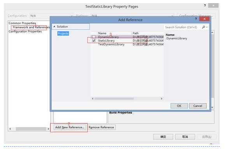This screenshot has height=149, width=231.
Task: Click the TestDynamicLibrary path cell
Action: coord(148,44)
